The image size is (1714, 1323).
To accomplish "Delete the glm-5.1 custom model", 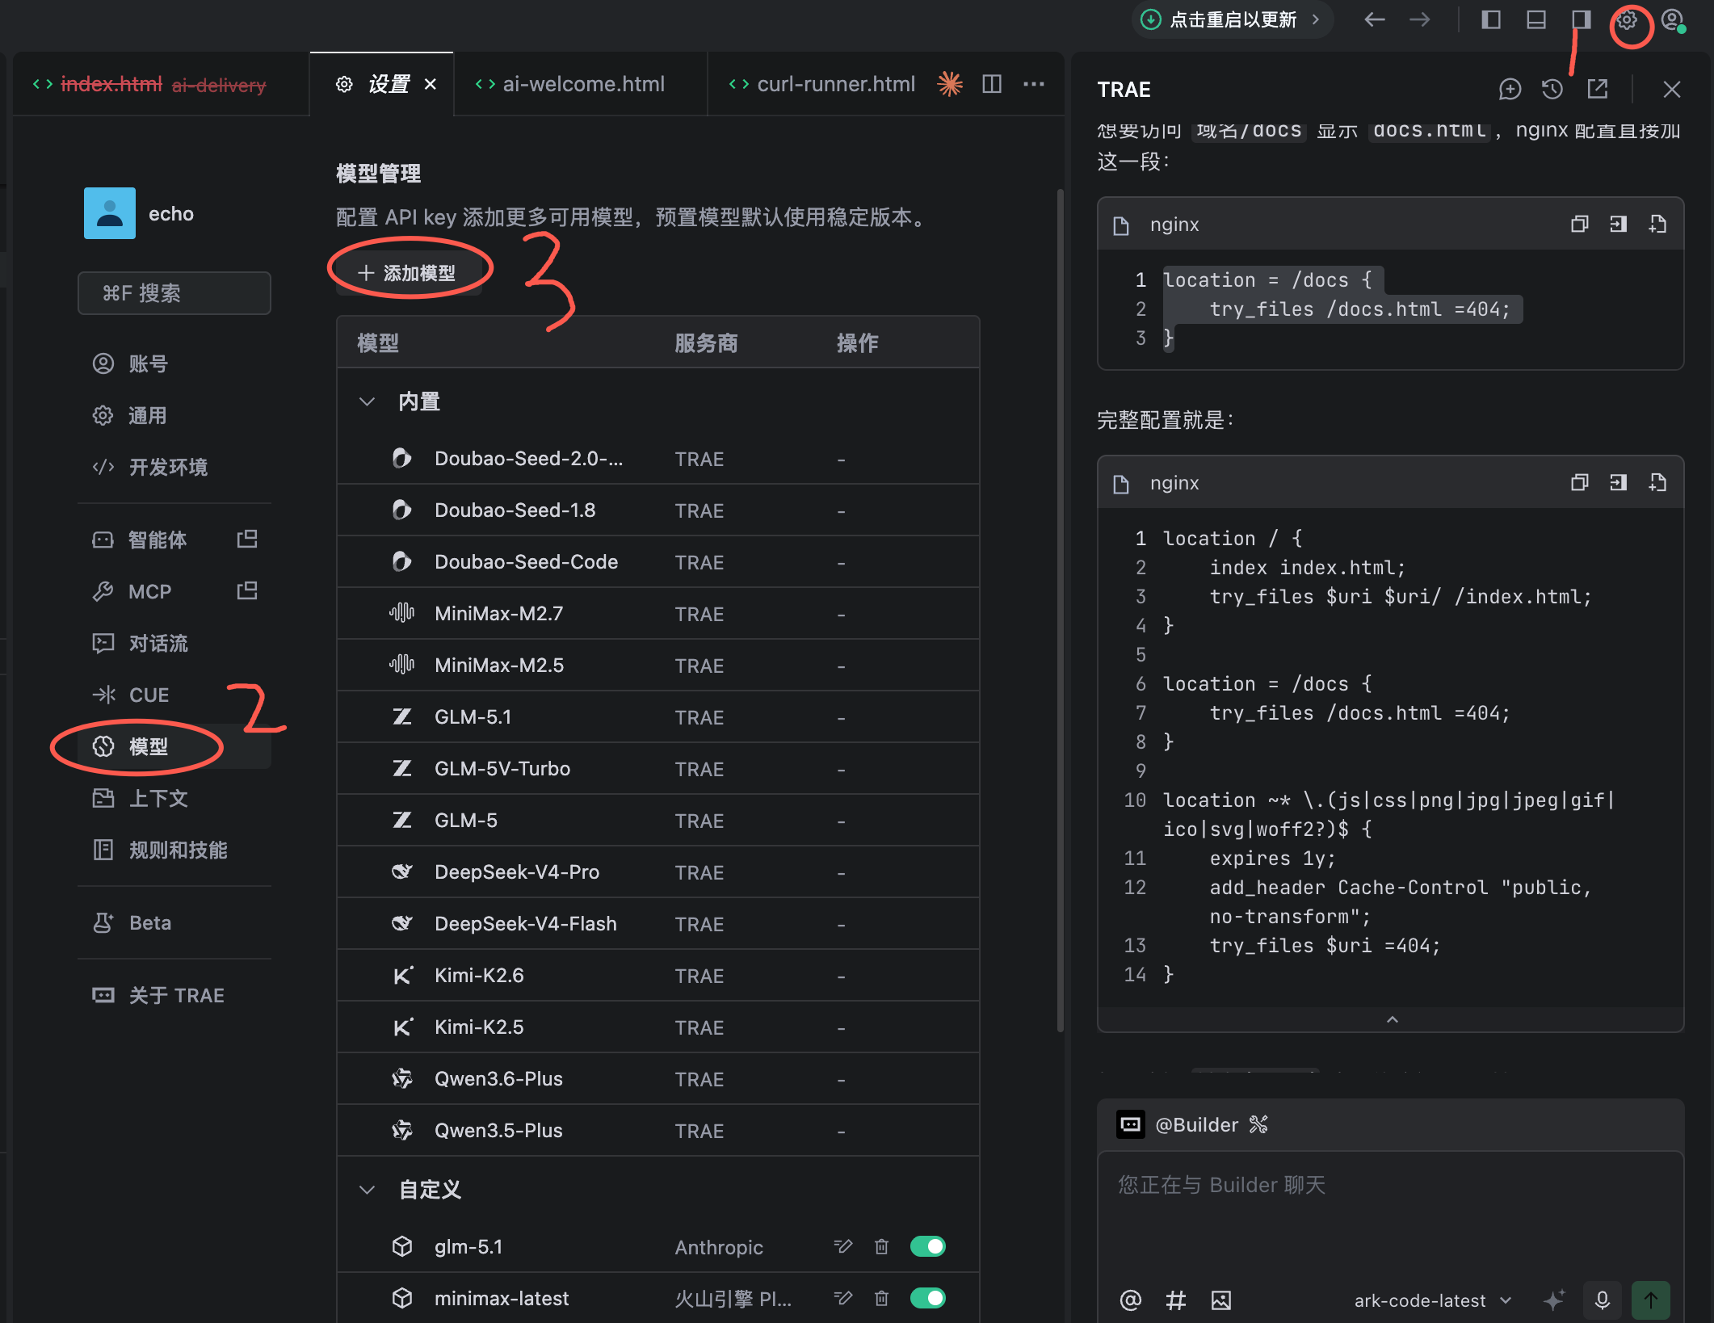I will tap(881, 1246).
